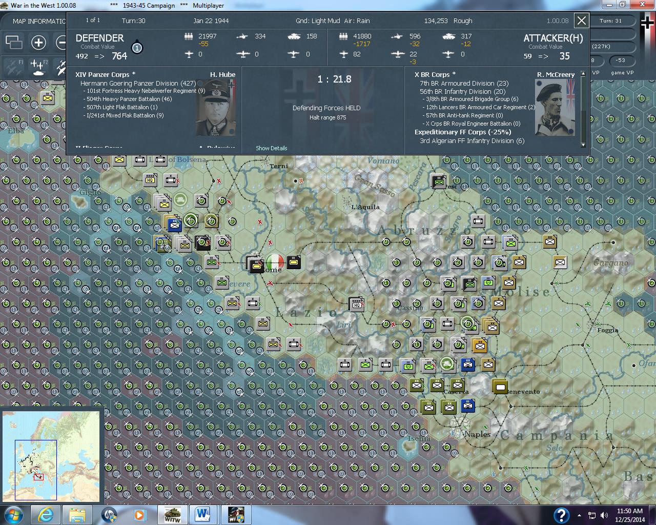Select the HQ counter south of Lake Bolsena

[x=150, y=179]
